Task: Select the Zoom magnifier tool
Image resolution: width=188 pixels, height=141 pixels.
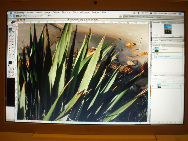Action: click(x=13, y=58)
